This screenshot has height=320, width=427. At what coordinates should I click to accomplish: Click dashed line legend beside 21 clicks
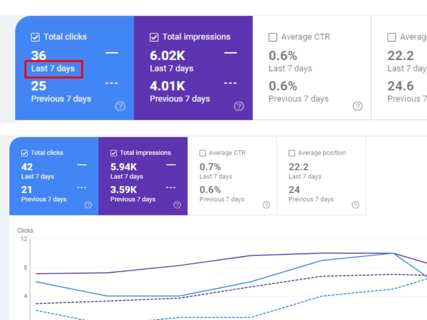[82, 187]
